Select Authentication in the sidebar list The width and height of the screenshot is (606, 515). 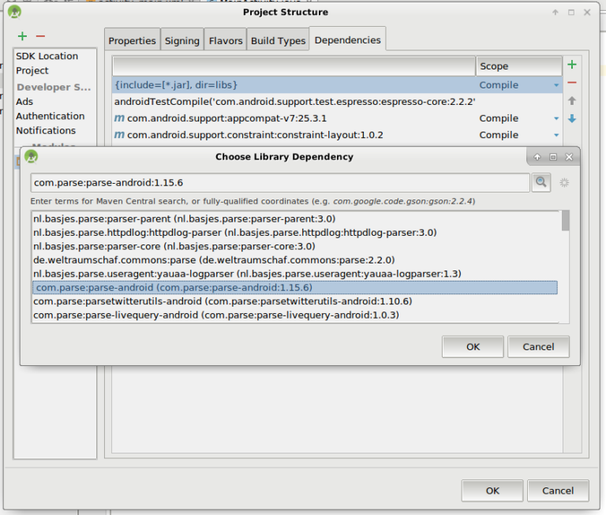[x=50, y=116]
